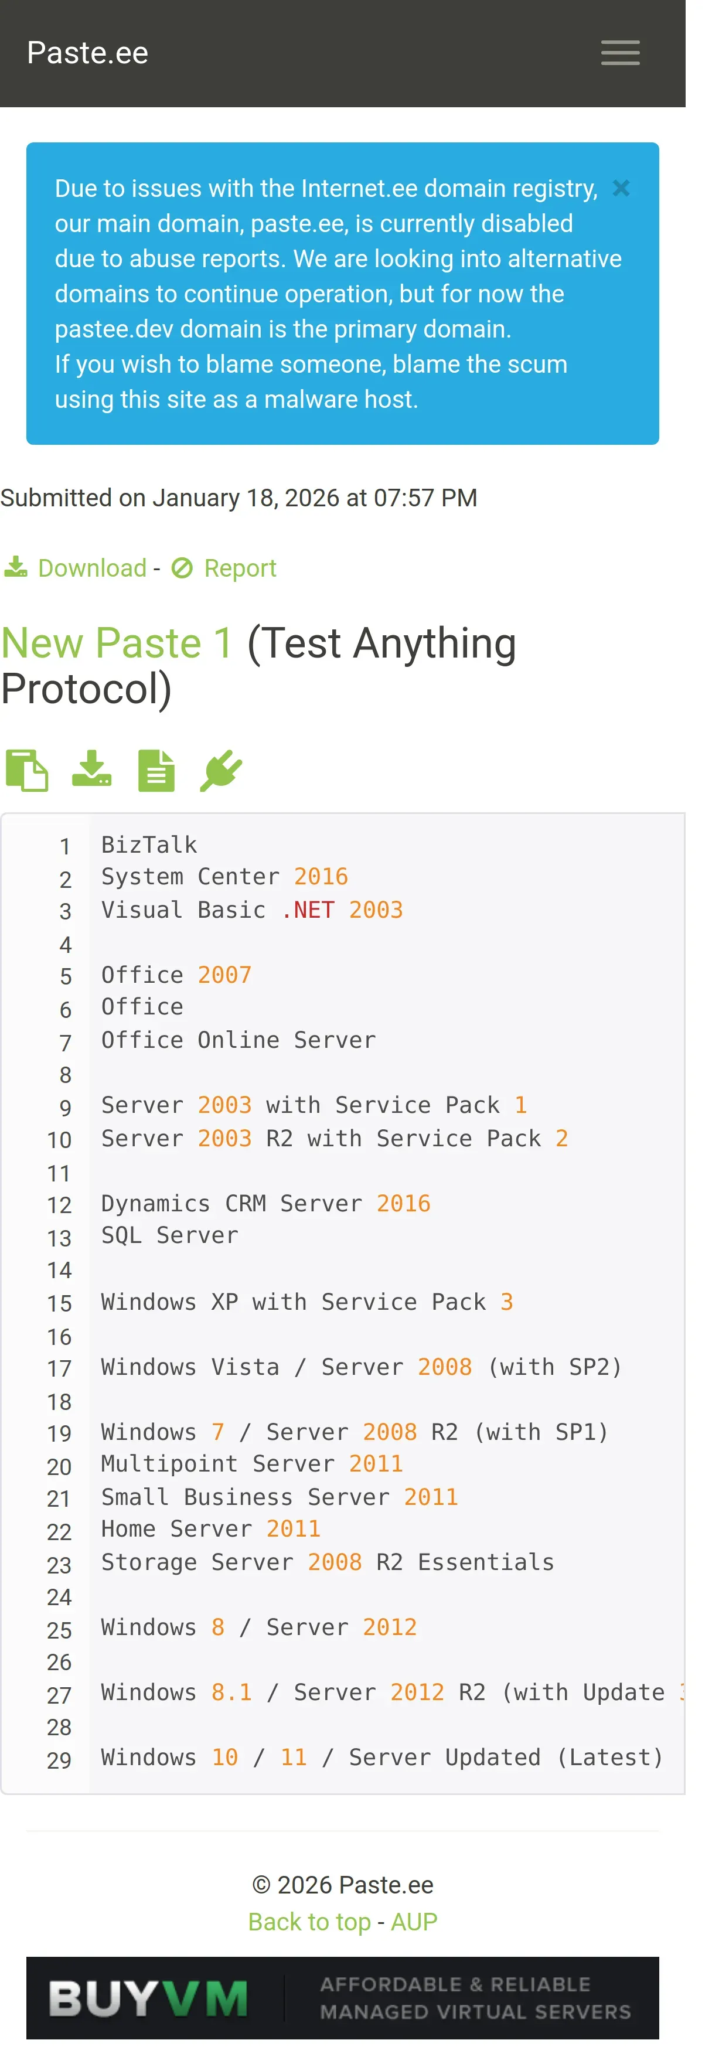Screen dimensions: 712x2057
Task: Click the Report link
Action: (x=240, y=568)
